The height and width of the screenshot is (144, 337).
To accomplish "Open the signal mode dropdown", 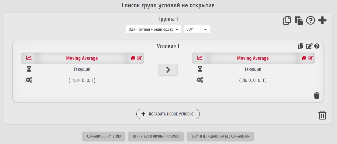I will (x=154, y=30).
